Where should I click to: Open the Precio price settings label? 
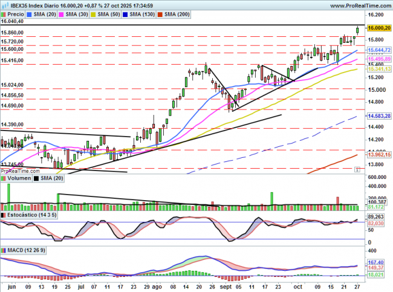coord(16,13)
